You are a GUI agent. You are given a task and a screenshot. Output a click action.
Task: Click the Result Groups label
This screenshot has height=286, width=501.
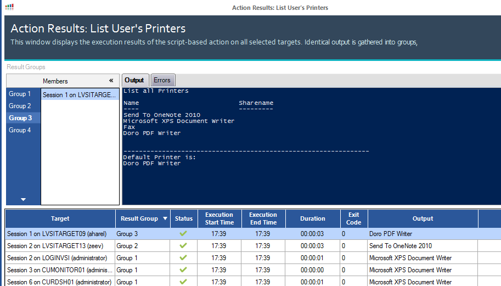pos(26,67)
